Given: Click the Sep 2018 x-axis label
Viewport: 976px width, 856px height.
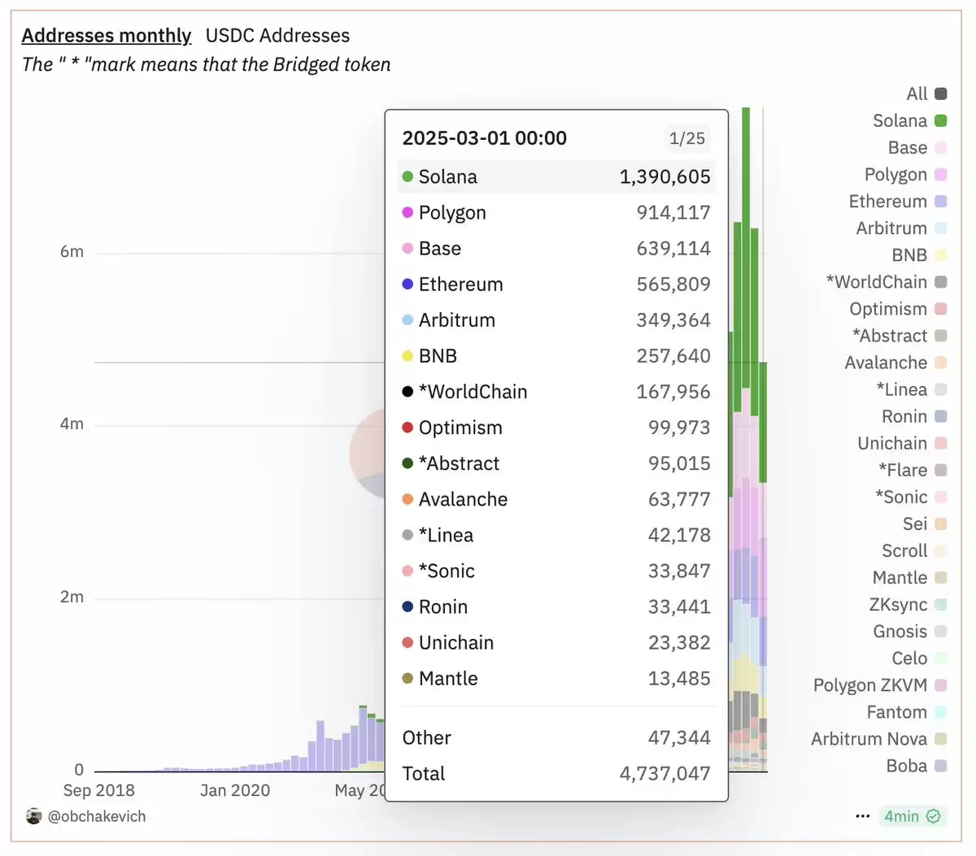Looking at the screenshot, I should (98, 790).
